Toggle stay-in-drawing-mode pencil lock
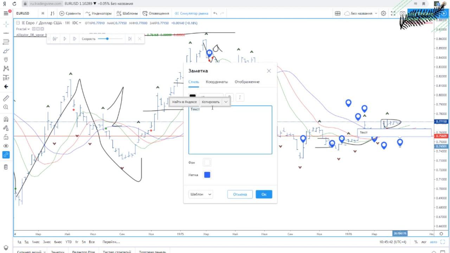 click(6, 128)
